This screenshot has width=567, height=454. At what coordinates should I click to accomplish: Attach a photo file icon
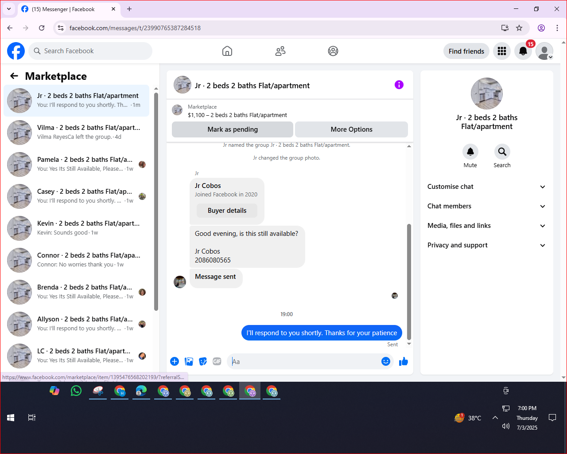tap(189, 361)
